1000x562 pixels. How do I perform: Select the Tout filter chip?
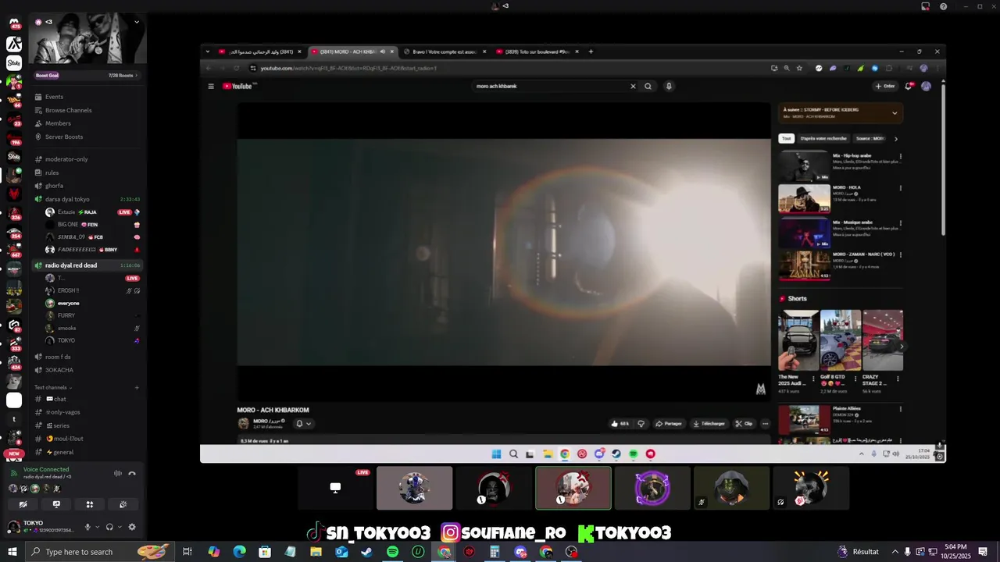coord(786,138)
